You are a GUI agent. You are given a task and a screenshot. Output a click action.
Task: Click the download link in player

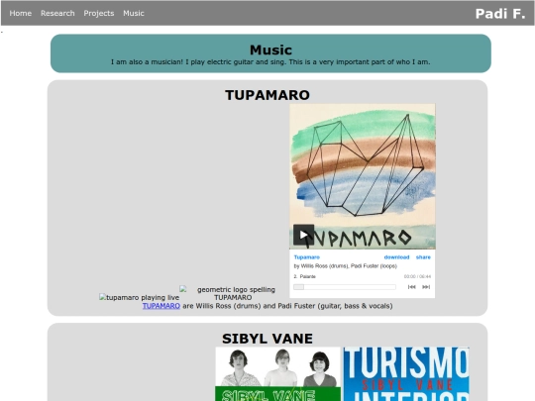[x=396, y=257]
